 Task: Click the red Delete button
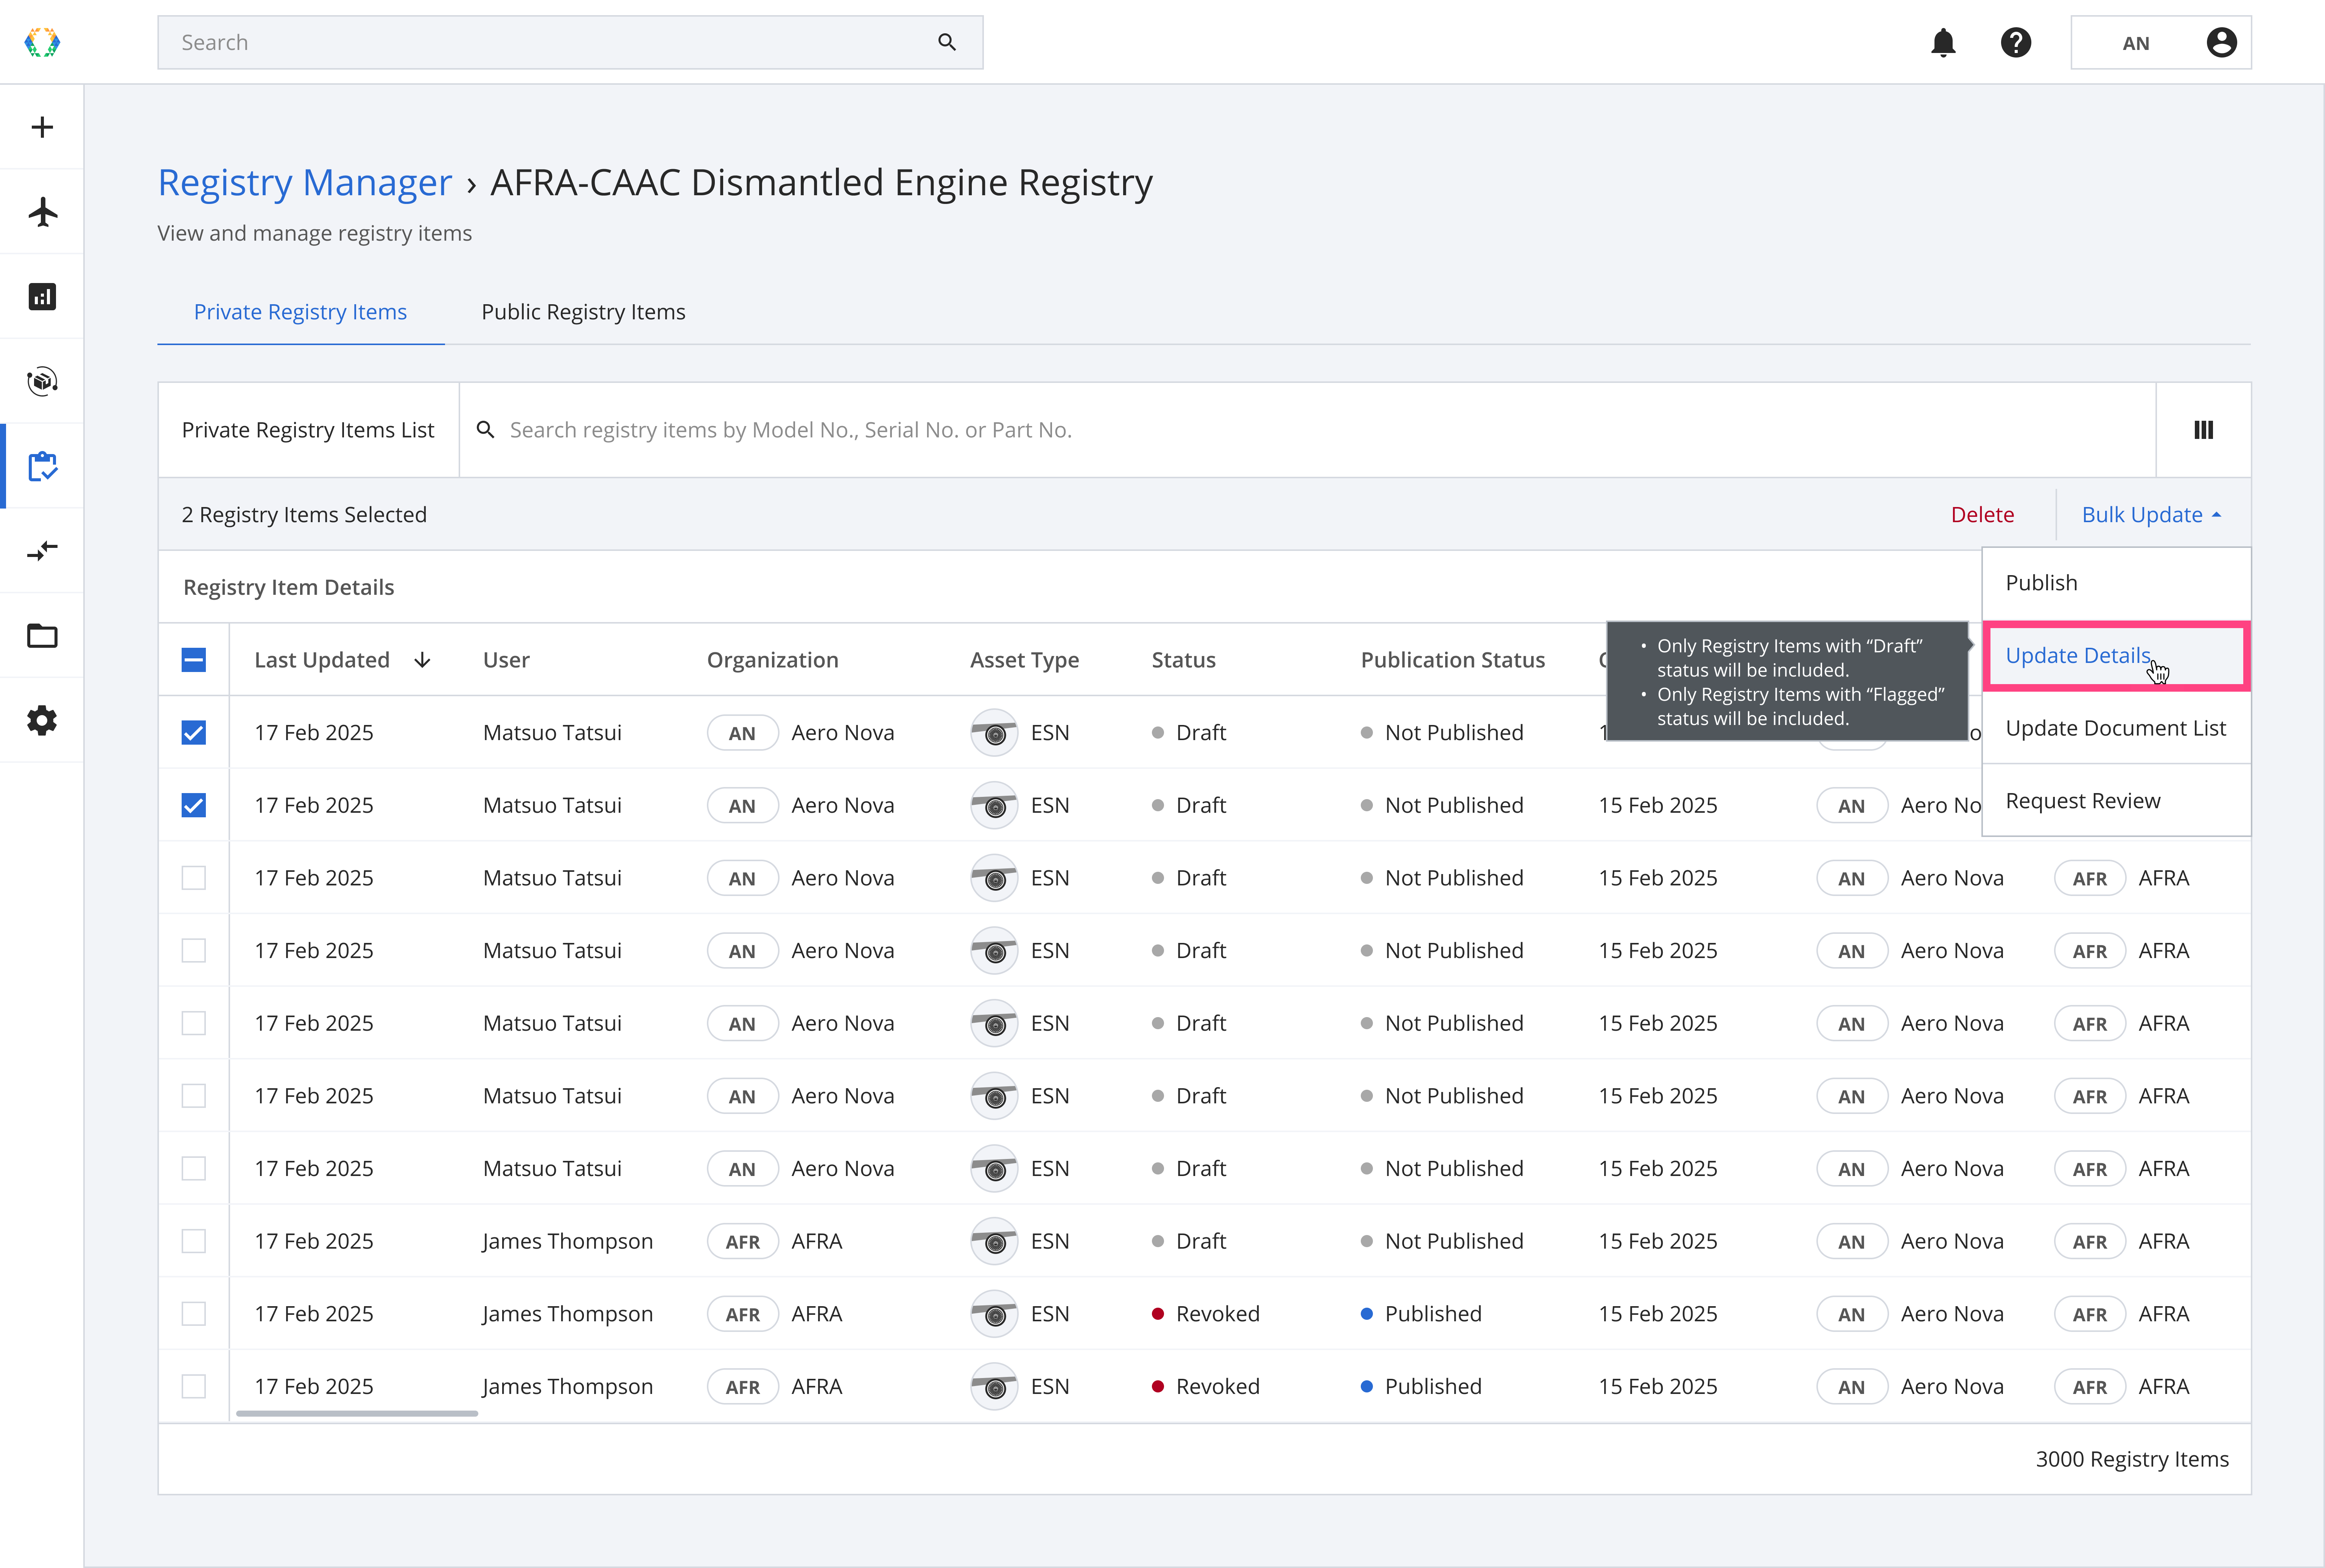click(1982, 515)
